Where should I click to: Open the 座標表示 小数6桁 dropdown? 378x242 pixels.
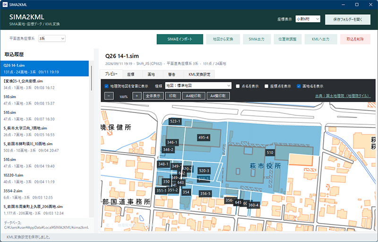308,19
